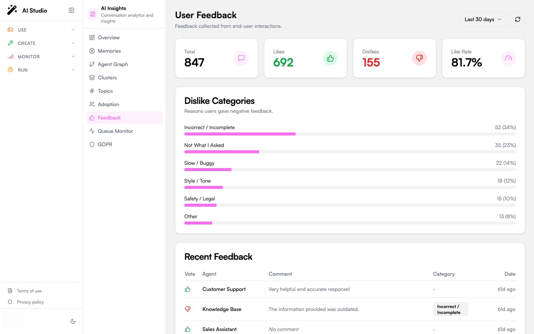The width and height of the screenshot is (534, 334).
Task: Click the Terms of use document icon
Action: click(10, 291)
